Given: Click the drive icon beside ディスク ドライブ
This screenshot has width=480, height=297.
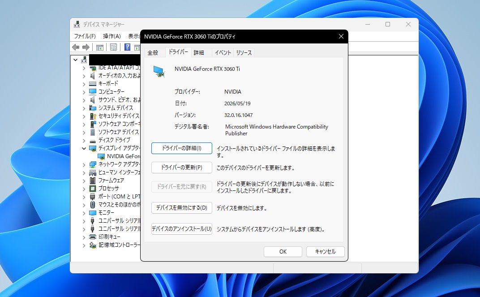Looking at the screenshot, I should click(x=92, y=141).
